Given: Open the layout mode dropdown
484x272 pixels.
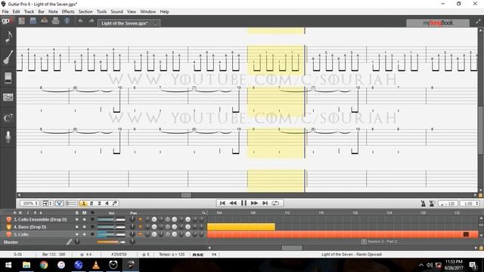Looking at the screenshot, I should [47, 203].
